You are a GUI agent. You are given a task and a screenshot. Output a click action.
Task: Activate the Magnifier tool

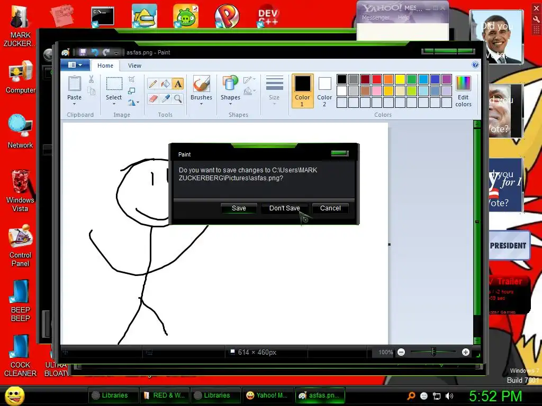[x=178, y=99]
